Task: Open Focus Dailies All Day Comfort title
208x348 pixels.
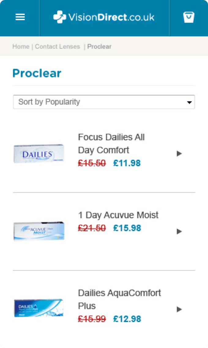Action: (x=111, y=143)
